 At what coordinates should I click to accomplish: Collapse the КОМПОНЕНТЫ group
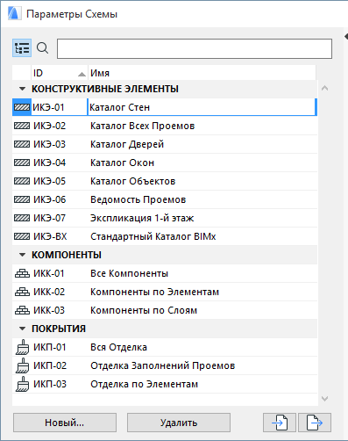pos(22,255)
